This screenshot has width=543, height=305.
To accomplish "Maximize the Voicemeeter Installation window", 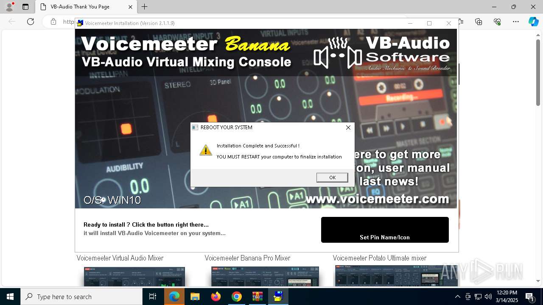I will [429, 23].
